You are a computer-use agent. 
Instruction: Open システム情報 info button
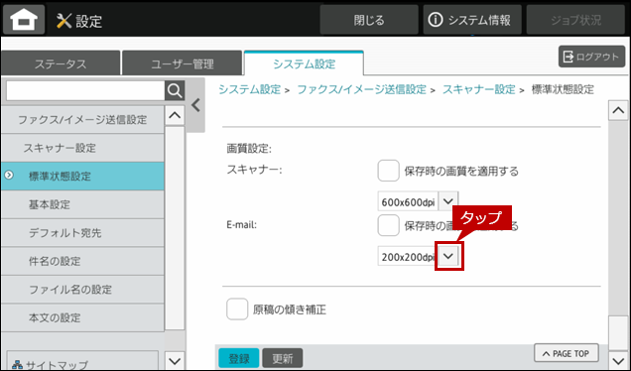click(x=472, y=20)
